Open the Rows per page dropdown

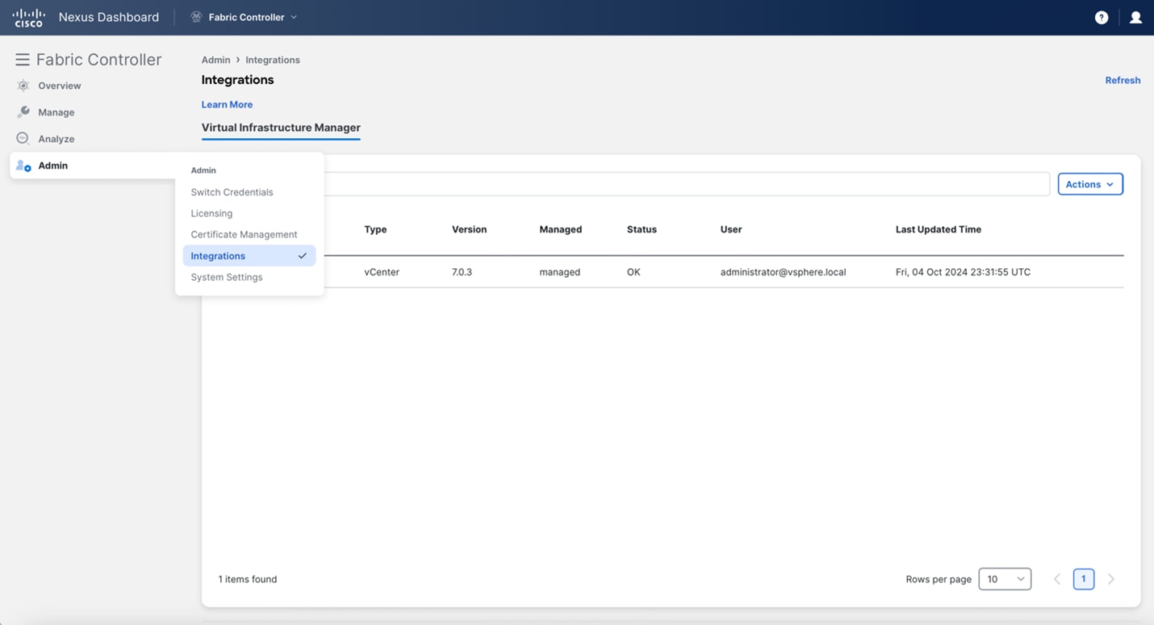point(1005,579)
